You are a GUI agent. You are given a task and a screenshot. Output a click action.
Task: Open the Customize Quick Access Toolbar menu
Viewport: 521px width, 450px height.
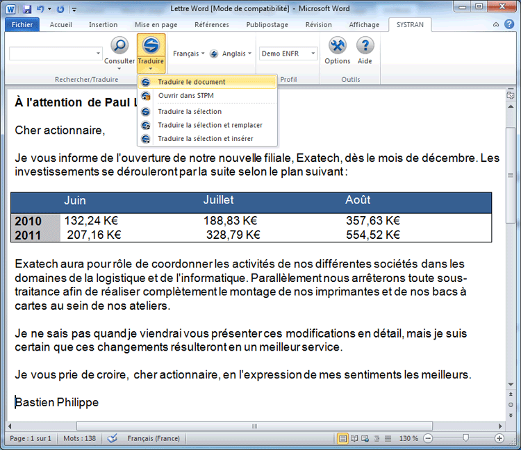click(x=74, y=9)
